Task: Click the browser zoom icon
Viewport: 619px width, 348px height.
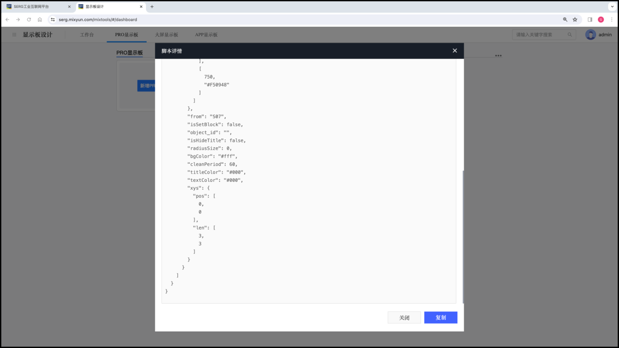Action: click(565, 19)
